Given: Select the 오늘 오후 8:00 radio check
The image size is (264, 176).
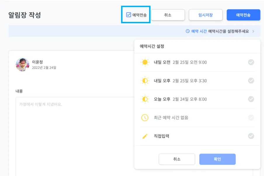Looking at the screenshot, I should (251, 99).
